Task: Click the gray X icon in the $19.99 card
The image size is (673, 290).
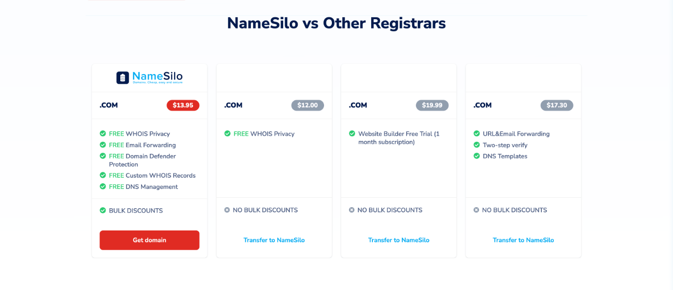Action: point(352,210)
